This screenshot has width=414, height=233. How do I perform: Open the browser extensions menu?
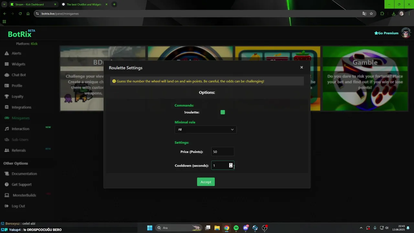tap(382, 14)
